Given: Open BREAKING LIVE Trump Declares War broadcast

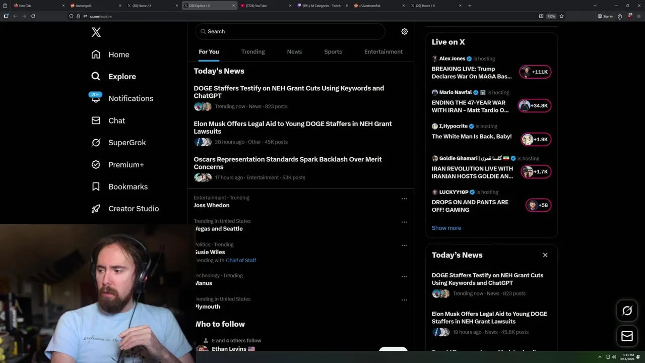Looking at the screenshot, I should coord(472,73).
